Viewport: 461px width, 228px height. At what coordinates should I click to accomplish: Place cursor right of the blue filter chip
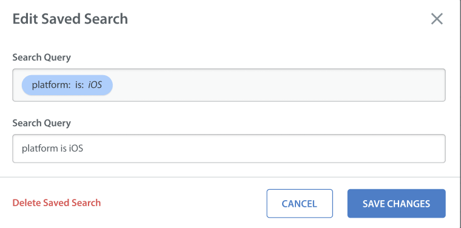(117, 85)
